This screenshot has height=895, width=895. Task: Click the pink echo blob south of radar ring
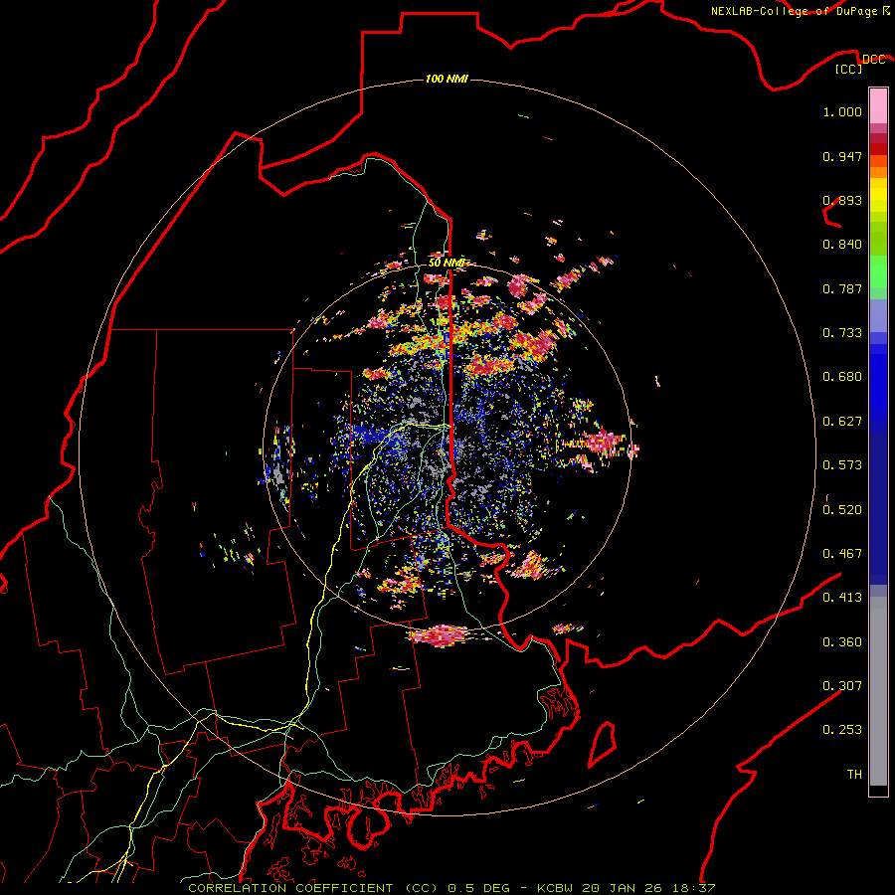coord(440,635)
